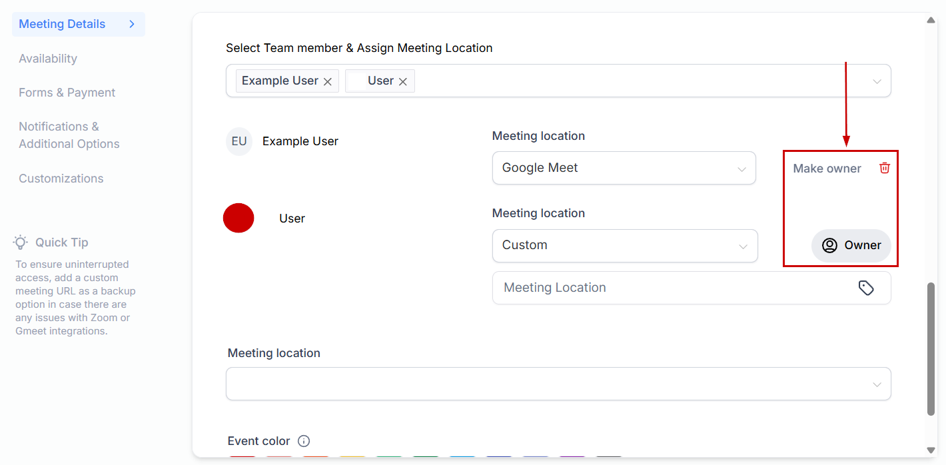Open Forms & Payment settings
The image size is (946, 465).
(67, 93)
